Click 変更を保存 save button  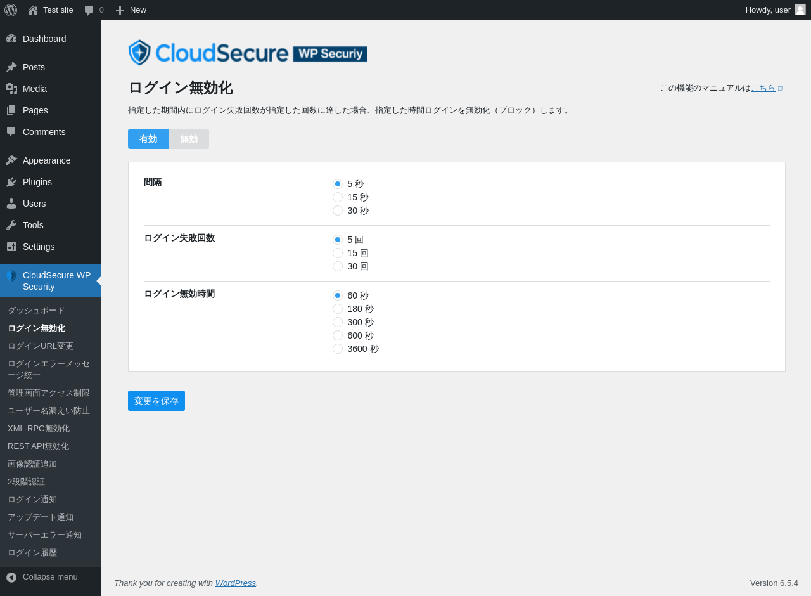[x=156, y=401]
